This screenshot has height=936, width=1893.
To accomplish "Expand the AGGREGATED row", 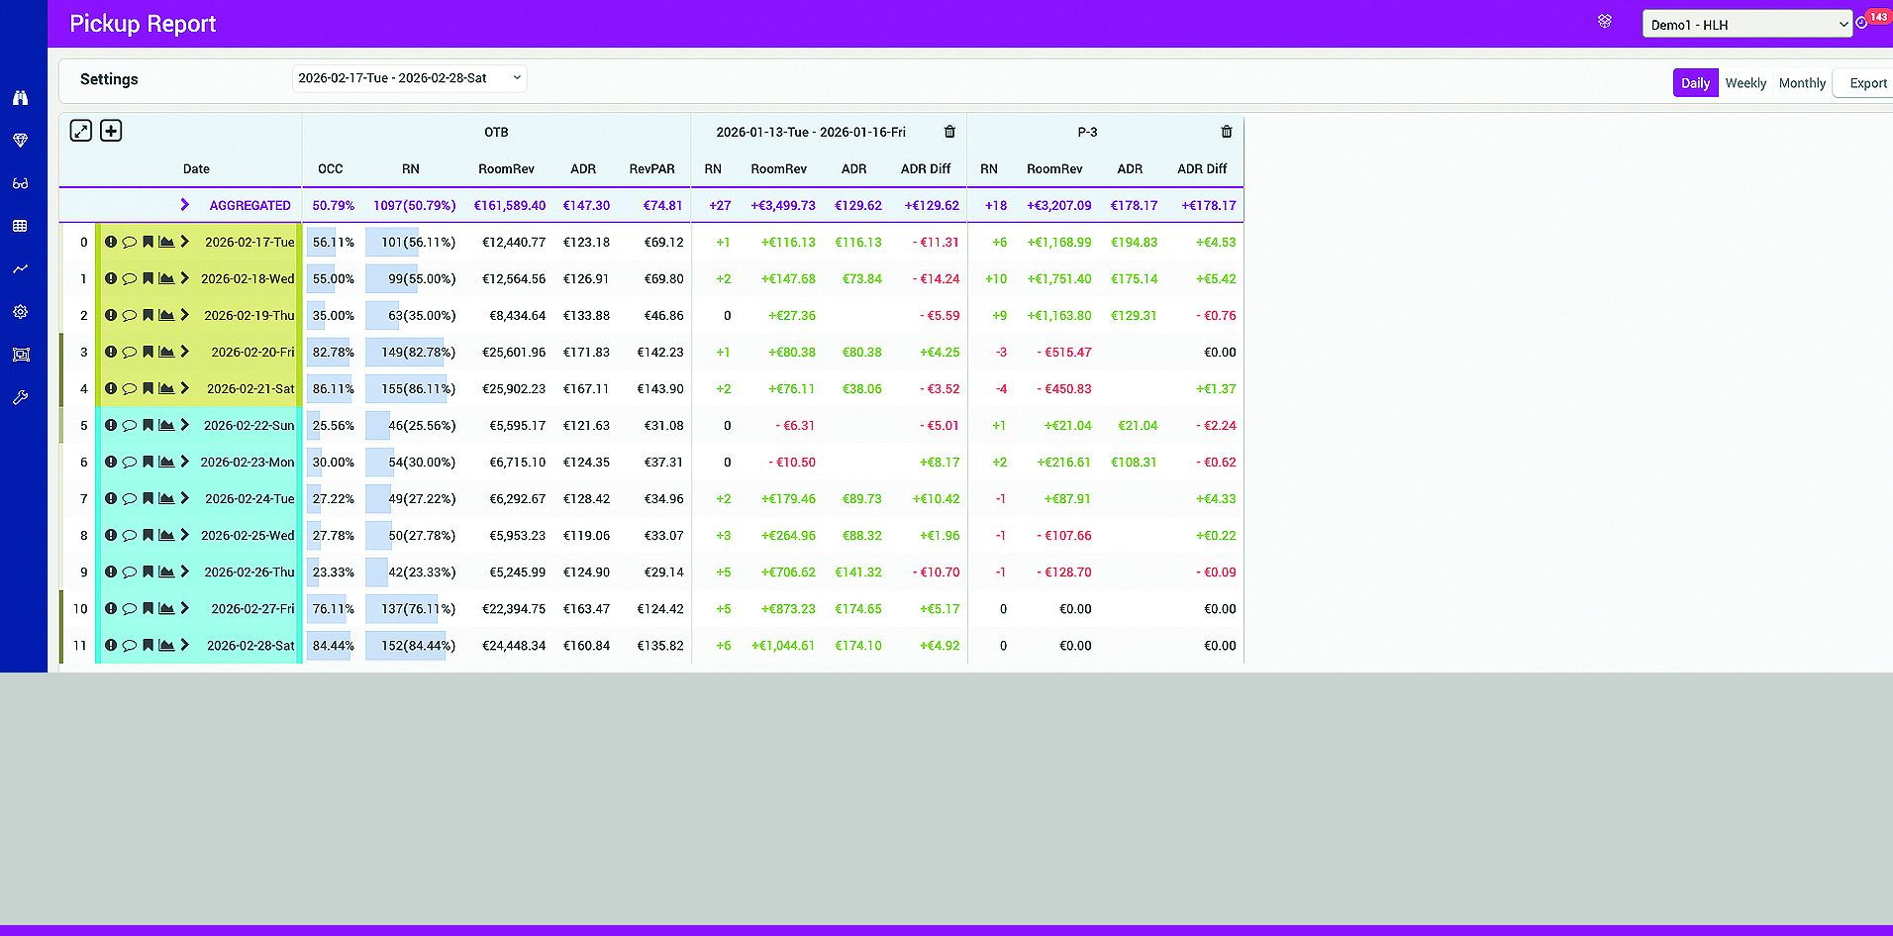I will pyautogui.click(x=184, y=205).
